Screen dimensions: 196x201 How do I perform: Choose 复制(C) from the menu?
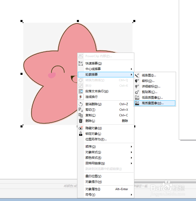pyautogui.click(x=106, y=115)
